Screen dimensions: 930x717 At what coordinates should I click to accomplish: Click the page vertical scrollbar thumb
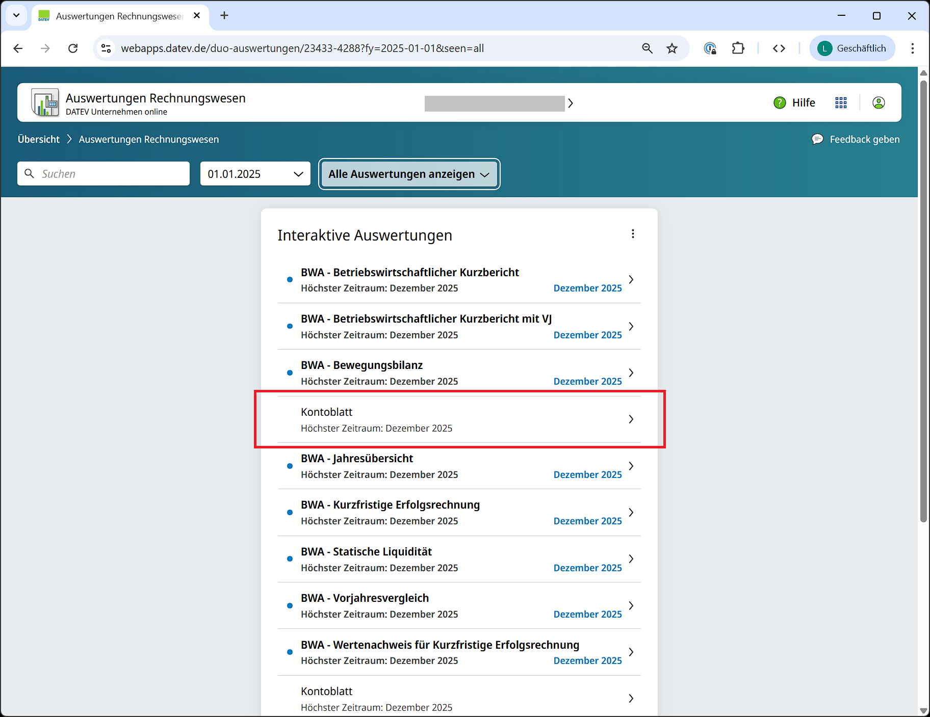(x=923, y=301)
